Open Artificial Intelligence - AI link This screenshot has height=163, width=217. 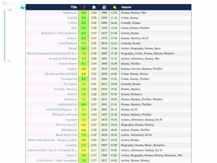[61, 109]
